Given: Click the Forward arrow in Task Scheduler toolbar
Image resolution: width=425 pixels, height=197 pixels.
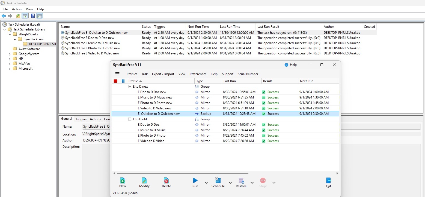Looking at the screenshot, I should [x=10, y=16].
